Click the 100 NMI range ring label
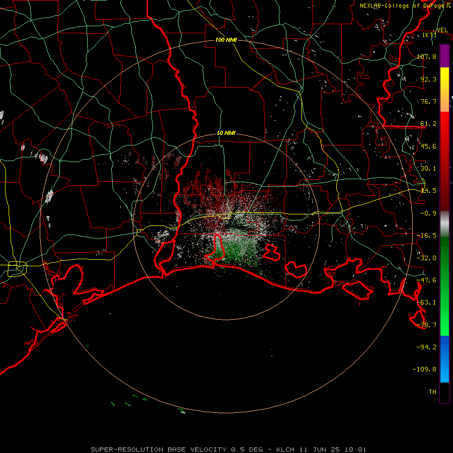Screen dimensions: 453x453 pyautogui.click(x=226, y=40)
